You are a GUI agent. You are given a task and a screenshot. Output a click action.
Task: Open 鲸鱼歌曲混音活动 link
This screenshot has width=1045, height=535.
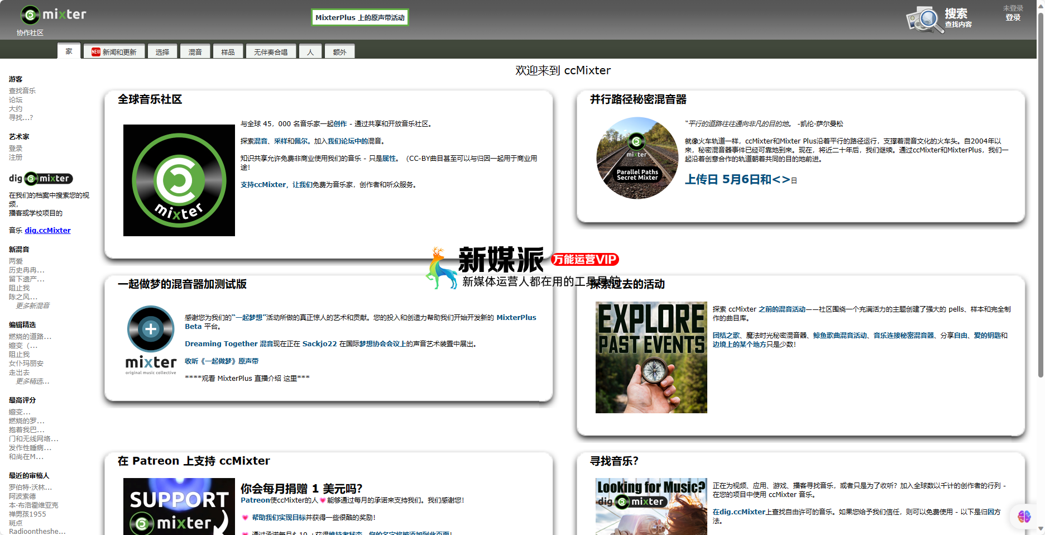tap(840, 335)
